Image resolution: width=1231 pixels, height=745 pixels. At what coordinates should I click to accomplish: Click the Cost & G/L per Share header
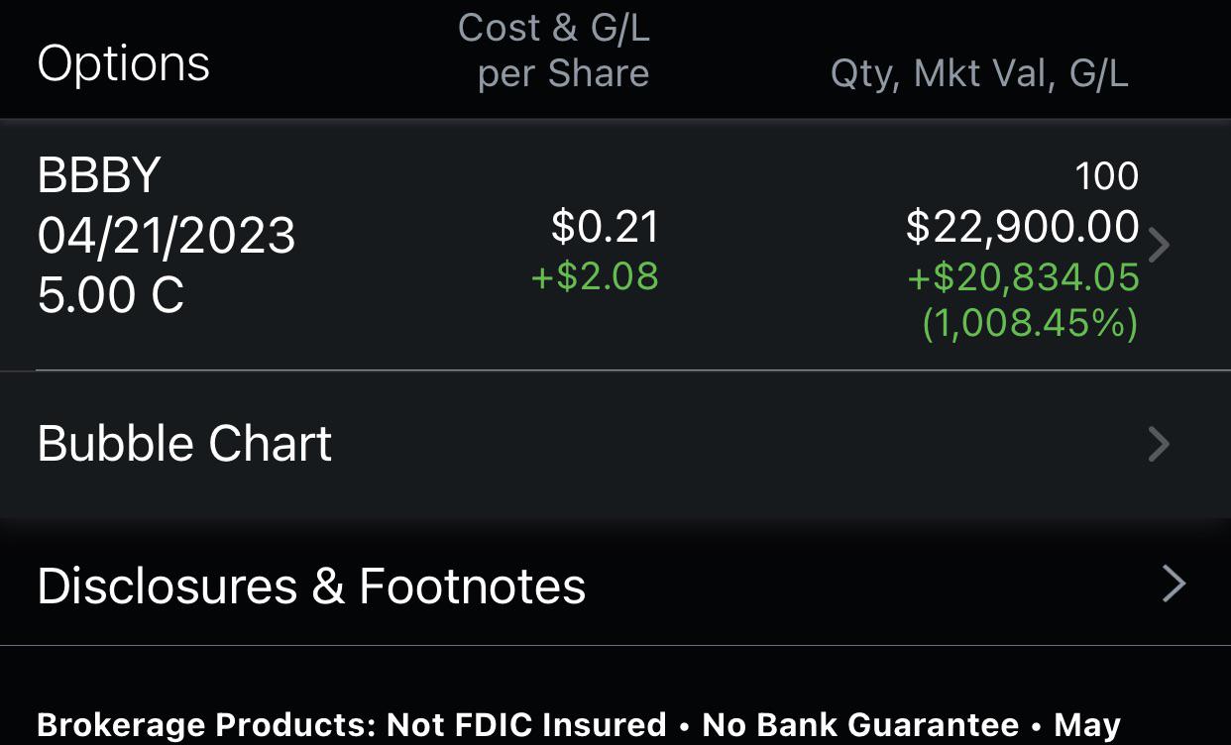tap(554, 51)
